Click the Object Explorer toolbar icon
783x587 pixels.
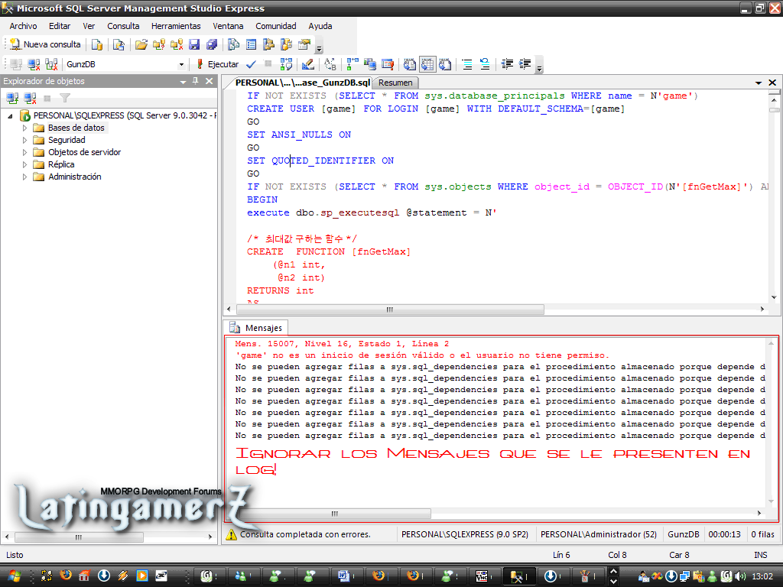(x=268, y=44)
